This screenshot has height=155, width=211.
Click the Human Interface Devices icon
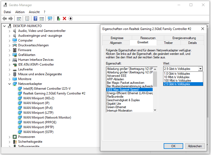point(15,60)
